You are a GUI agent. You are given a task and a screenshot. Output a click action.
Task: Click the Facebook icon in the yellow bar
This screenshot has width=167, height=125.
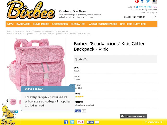66,122
